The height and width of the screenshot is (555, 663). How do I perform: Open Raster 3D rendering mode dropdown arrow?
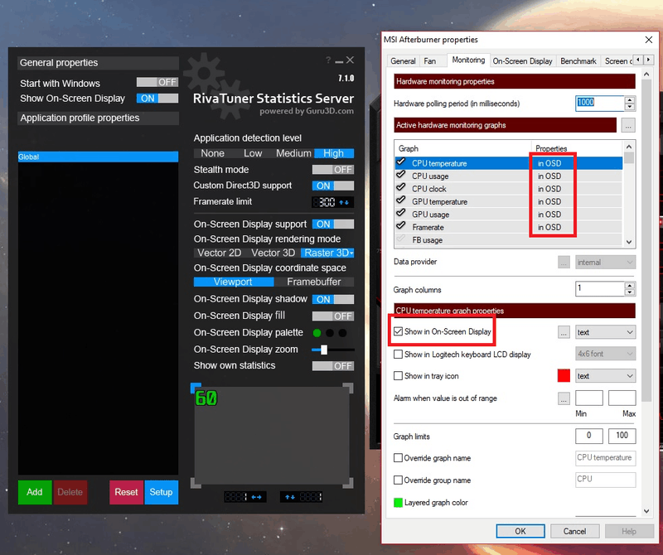pyautogui.click(x=351, y=253)
